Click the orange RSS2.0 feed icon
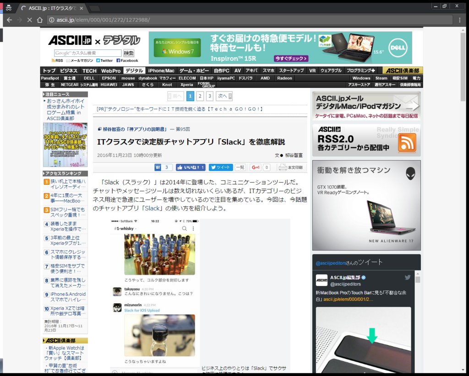This screenshot has height=376, width=469. pos(407,142)
